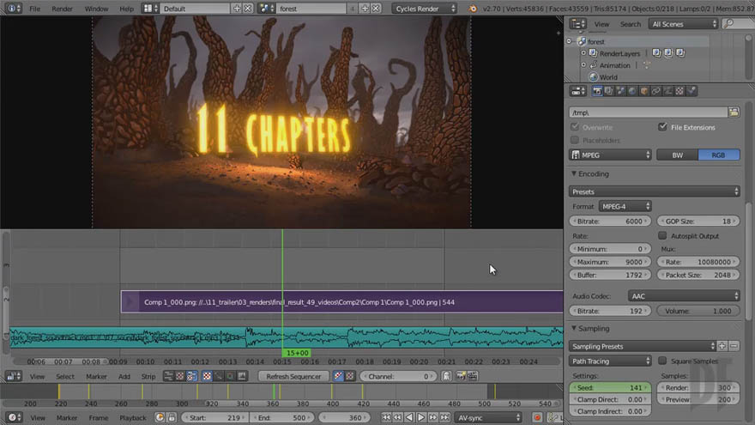Browse output folder next to /tmp\ path

point(734,112)
